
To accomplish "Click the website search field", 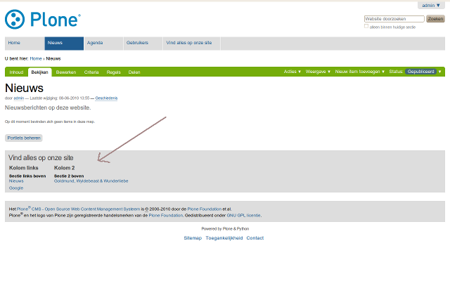I will click(x=394, y=19).
